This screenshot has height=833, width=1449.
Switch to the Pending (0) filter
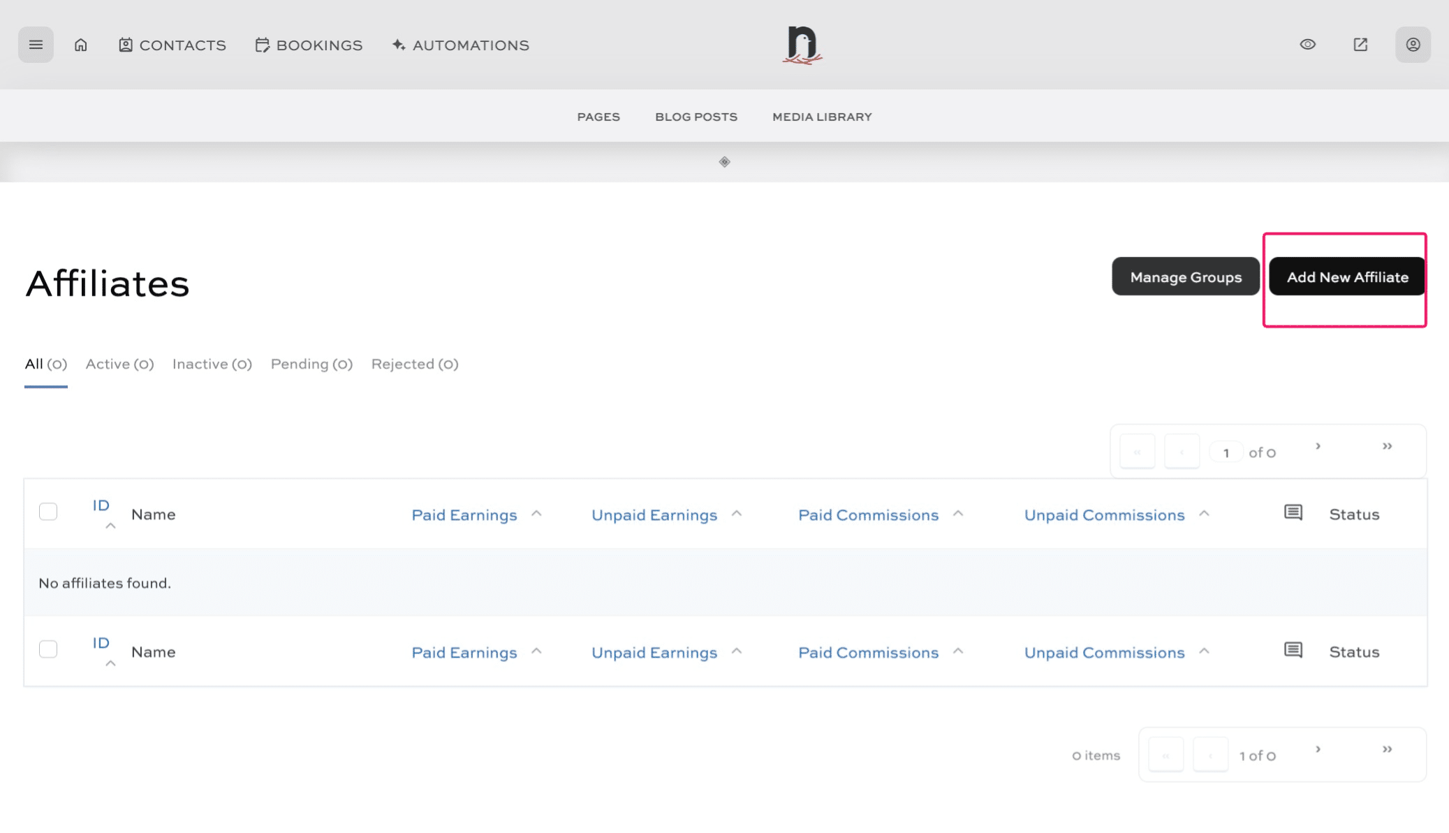tap(311, 364)
